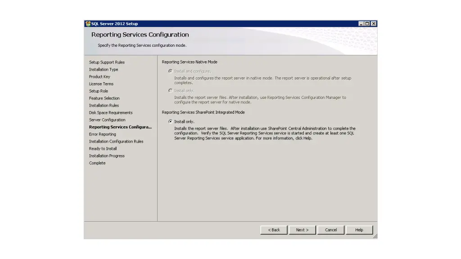Click the Next button
461x259 pixels.
(302, 230)
